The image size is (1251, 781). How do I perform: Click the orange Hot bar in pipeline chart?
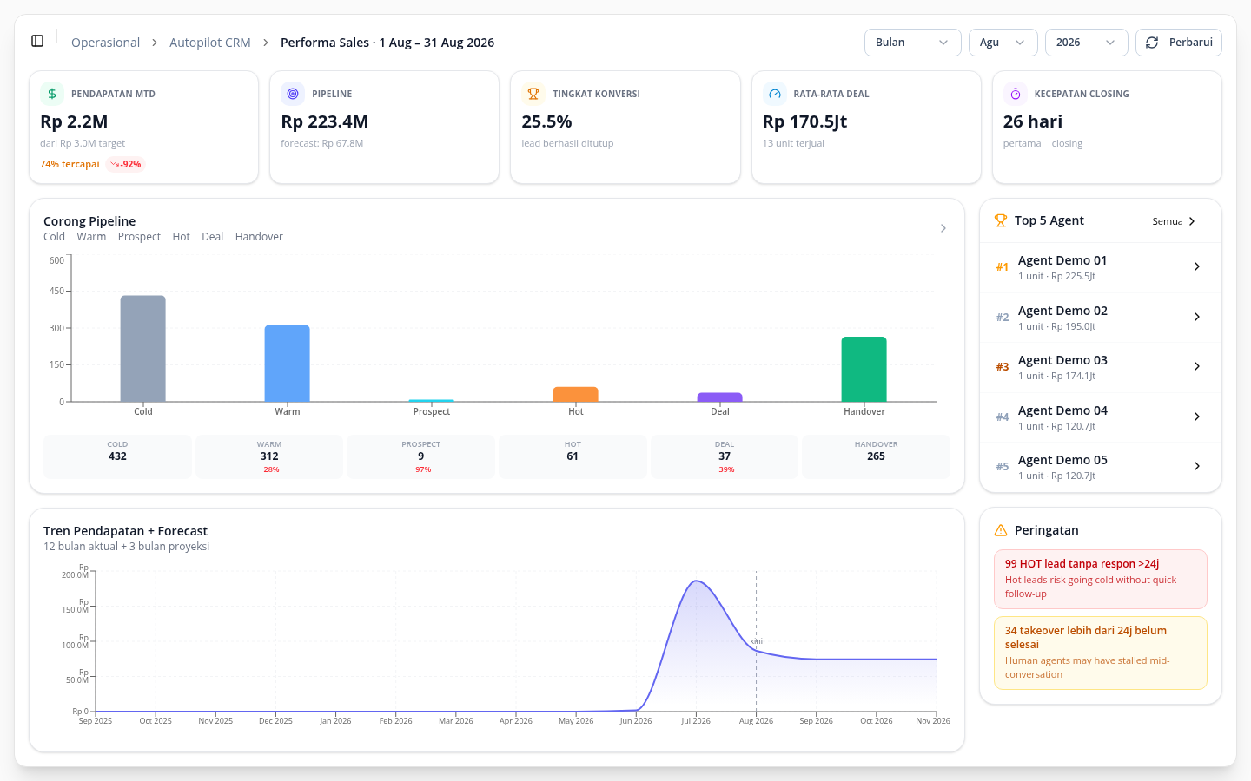pyautogui.click(x=576, y=395)
